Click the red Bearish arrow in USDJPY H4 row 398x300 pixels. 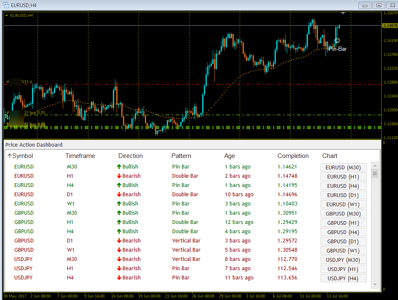[119, 278]
